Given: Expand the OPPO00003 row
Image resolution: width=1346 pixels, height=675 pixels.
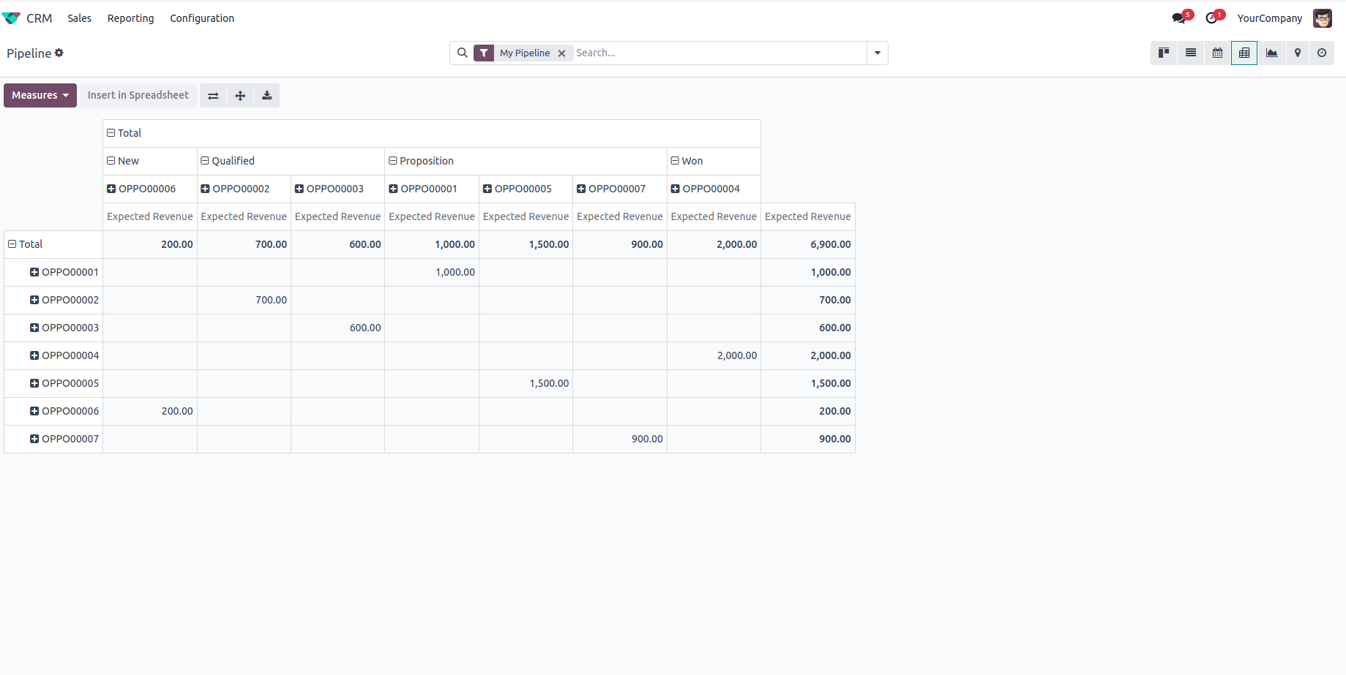Looking at the screenshot, I should click(x=53, y=328).
